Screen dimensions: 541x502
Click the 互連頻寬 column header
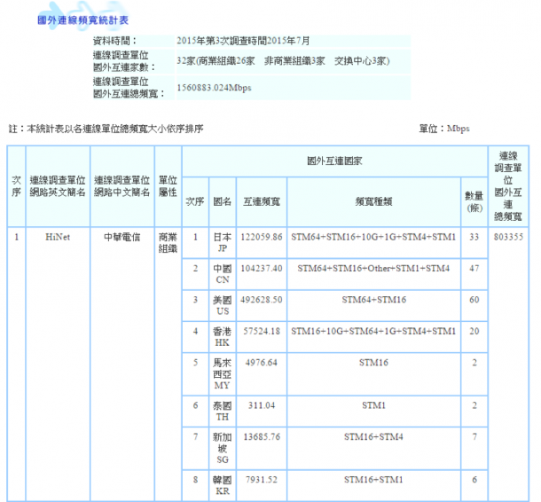261,201
